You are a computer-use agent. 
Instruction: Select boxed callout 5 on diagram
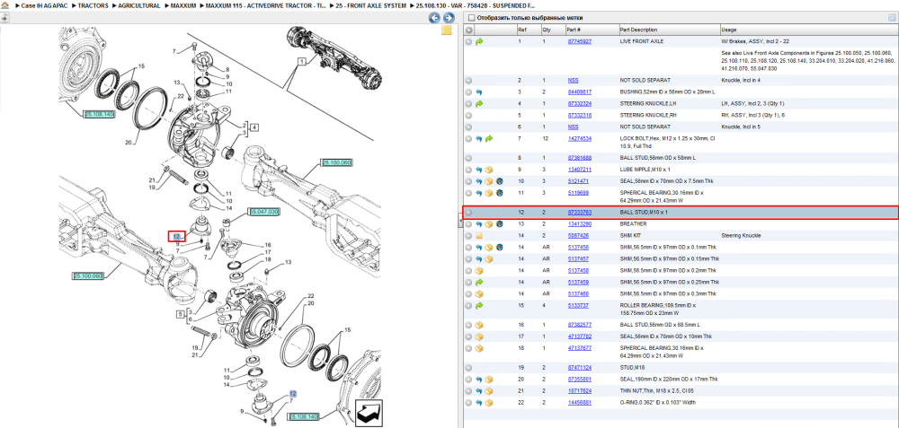pos(180,314)
